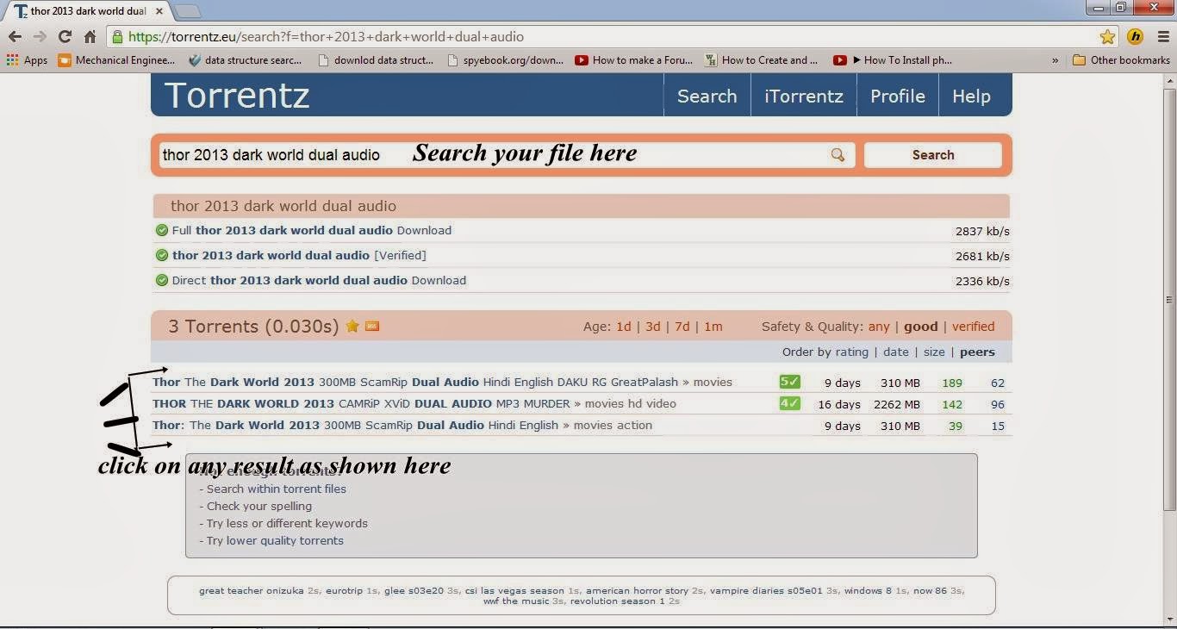Screen dimensions: 1177x629
Task: Open 'Full thor 2013 dark world dual audio Download'
Action: click(x=312, y=230)
